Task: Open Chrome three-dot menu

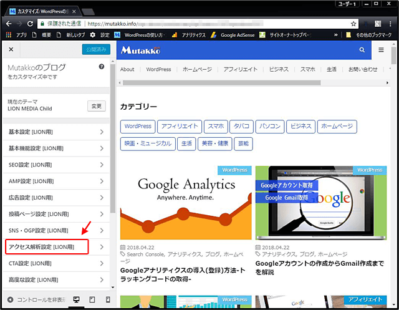Action: point(390,24)
